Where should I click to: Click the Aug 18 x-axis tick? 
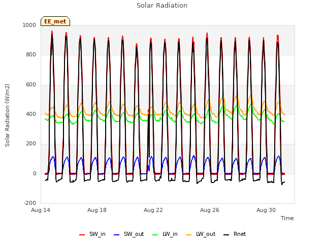97,210
